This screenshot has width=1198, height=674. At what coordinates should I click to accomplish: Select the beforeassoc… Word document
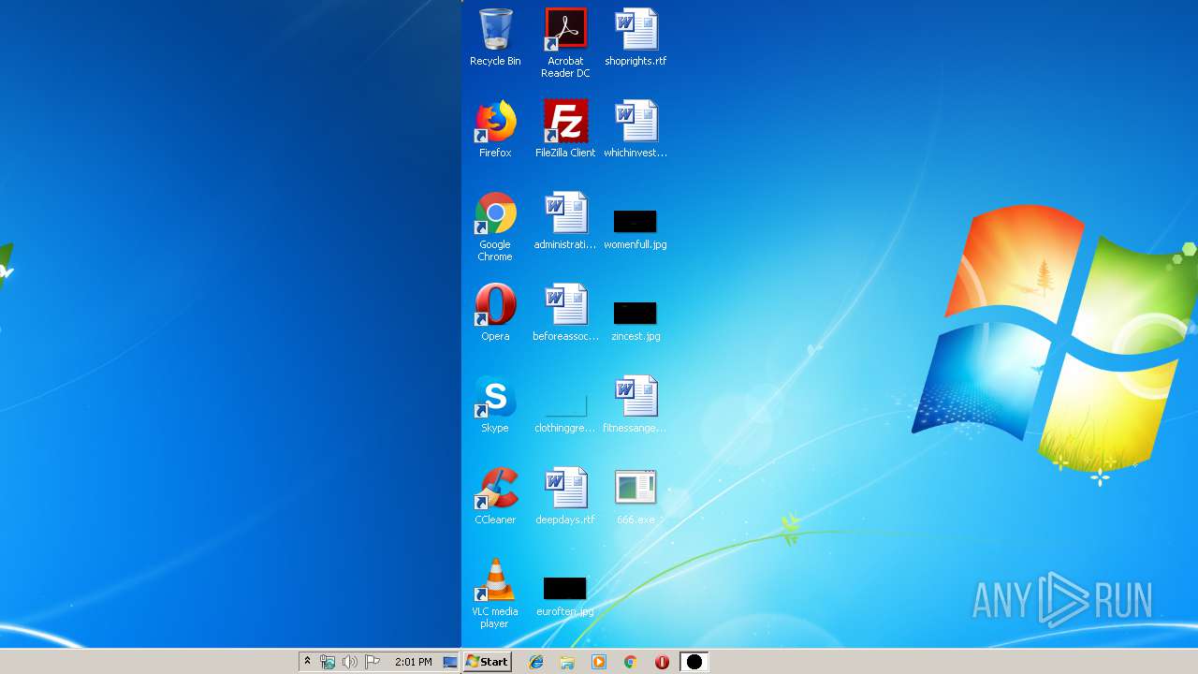tap(565, 313)
